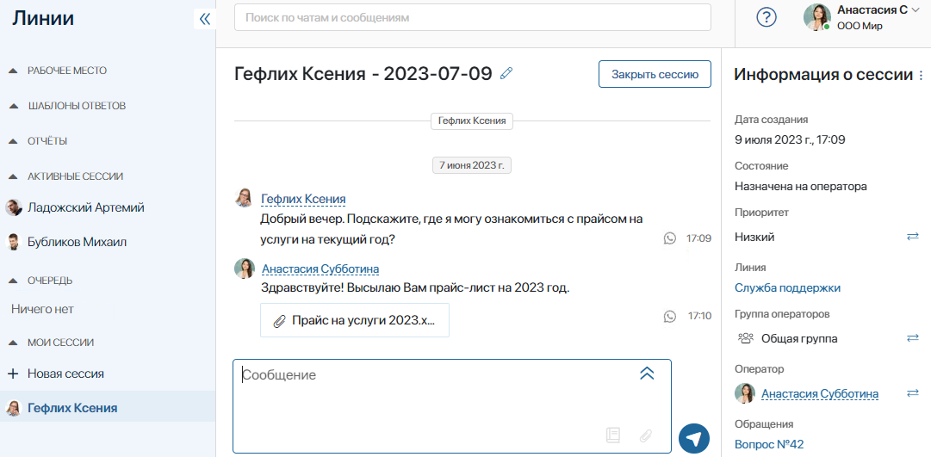The width and height of the screenshot is (931, 457).
Task: Click ООО Мир company name in header
Action: click(x=860, y=26)
